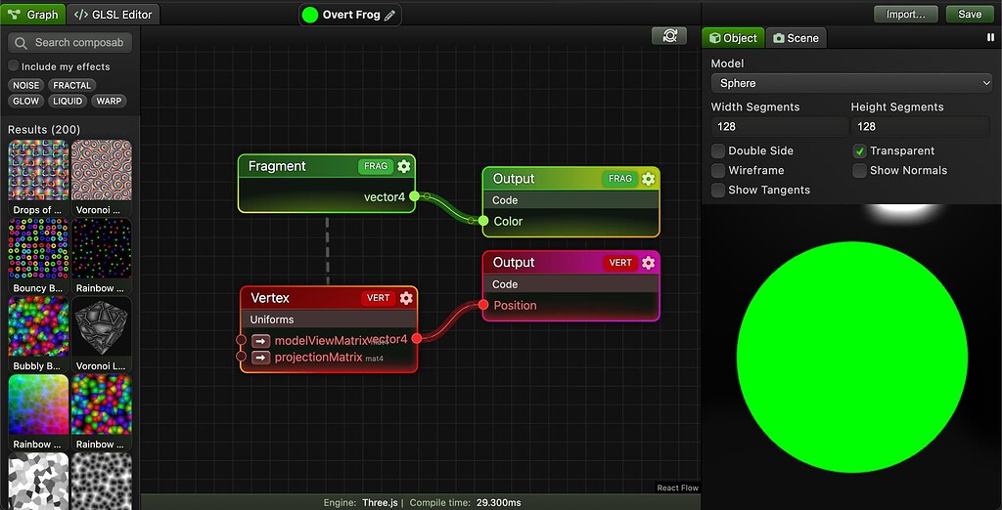Enable the Wireframe checkbox

pyautogui.click(x=718, y=170)
